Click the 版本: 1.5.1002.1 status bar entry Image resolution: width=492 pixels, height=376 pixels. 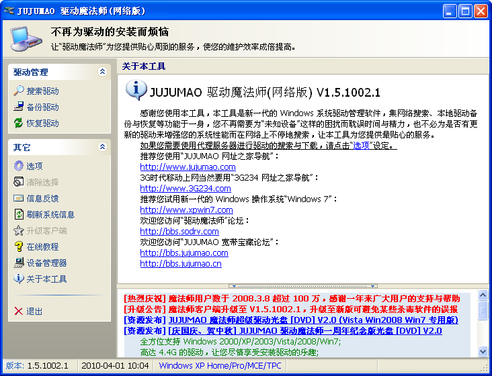click(x=37, y=366)
